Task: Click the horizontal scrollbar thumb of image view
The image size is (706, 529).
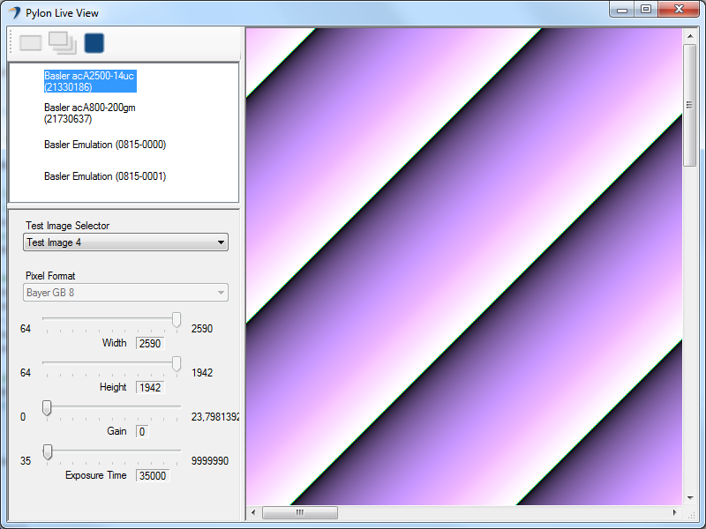Action: coord(300,512)
